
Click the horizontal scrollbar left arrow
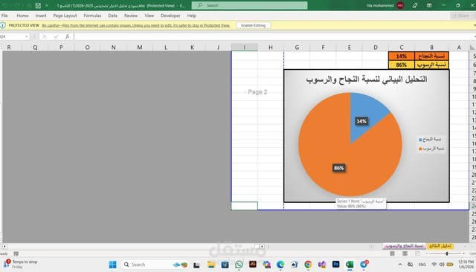coord(4,247)
